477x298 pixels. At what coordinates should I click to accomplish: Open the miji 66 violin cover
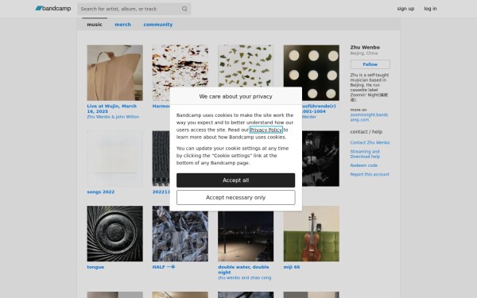click(311, 234)
